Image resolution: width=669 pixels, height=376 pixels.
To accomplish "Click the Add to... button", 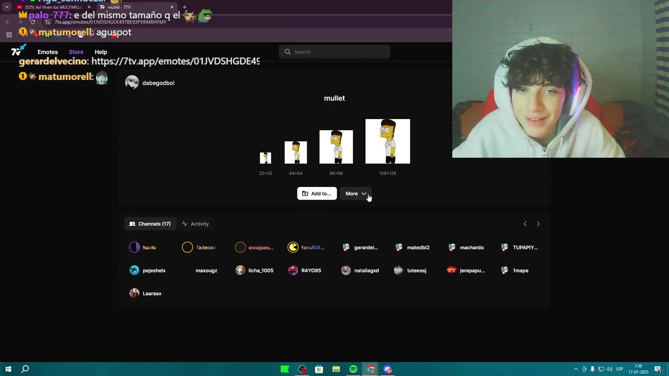I will tap(317, 194).
